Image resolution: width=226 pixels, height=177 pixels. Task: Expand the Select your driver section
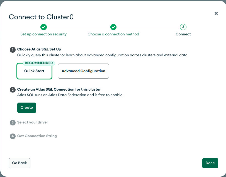[33, 122]
